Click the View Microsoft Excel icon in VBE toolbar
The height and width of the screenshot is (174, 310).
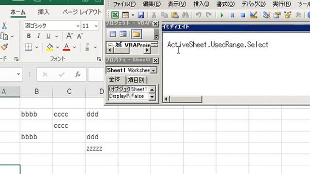point(115,15)
